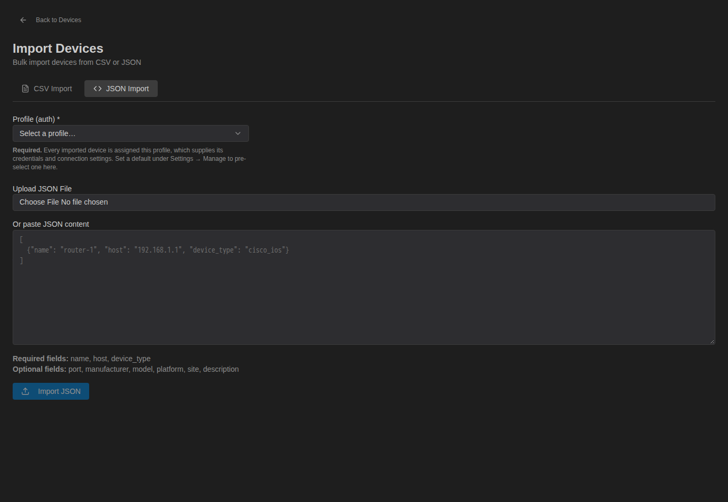Click the 'Bulk import devices from CSV or JSON' text

(x=77, y=62)
